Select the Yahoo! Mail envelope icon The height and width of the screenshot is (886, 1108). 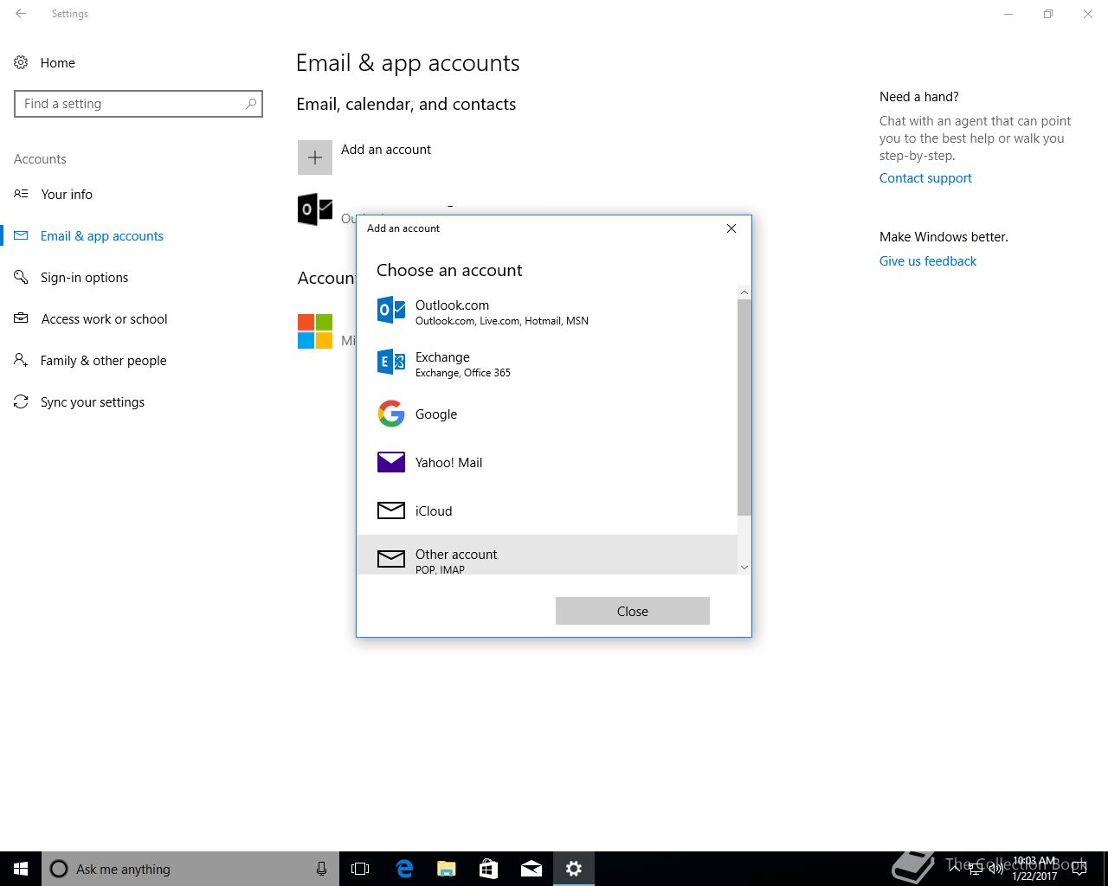click(x=391, y=462)
